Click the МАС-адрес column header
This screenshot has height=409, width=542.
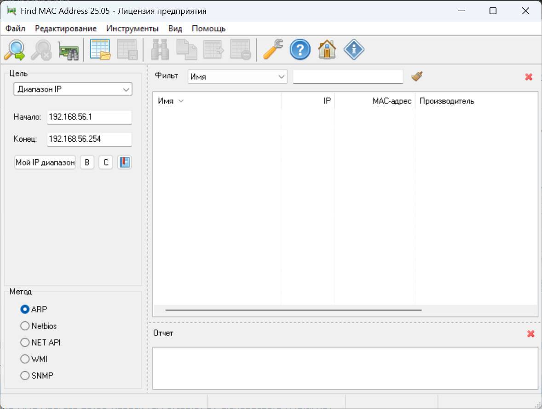click(375, 101)
